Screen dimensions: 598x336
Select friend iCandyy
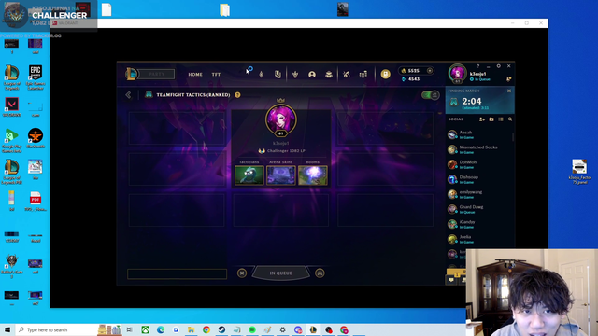tap(479, 224)
